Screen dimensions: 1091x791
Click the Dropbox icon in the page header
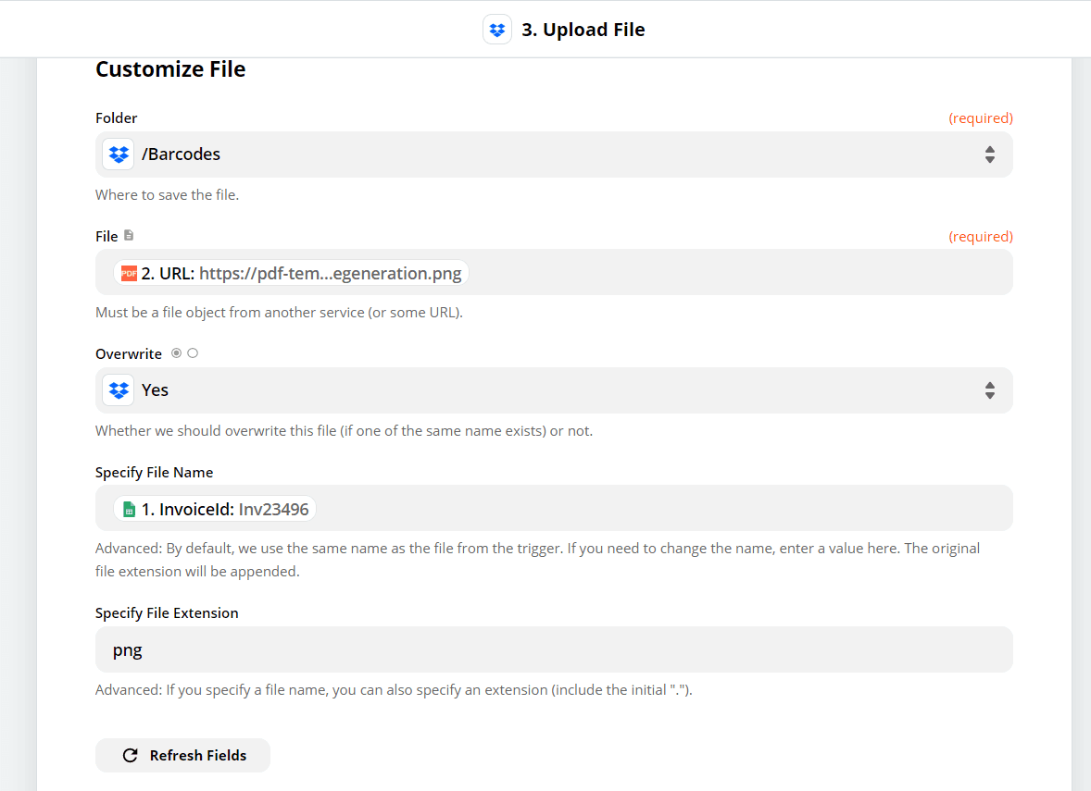click(x=497, y=29)
